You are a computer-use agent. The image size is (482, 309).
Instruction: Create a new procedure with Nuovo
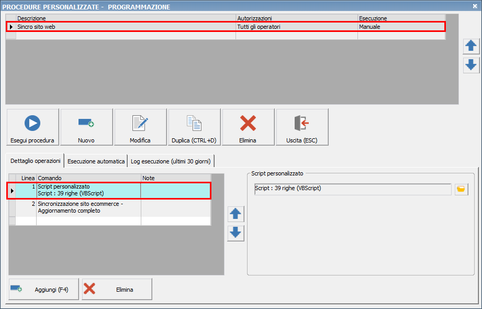pos(86,127)
